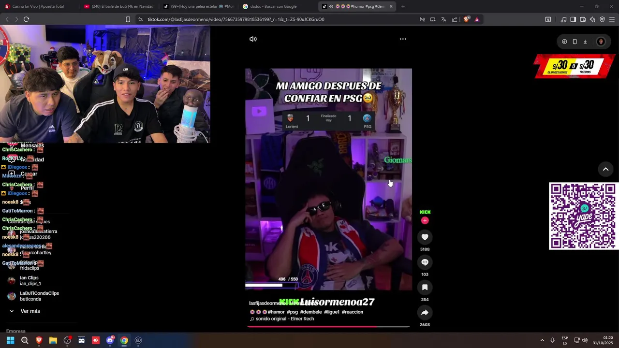Screen dimensions: 619x348
Task: Switch to El baile de buti YouTube tab
Action: point(118,6)
